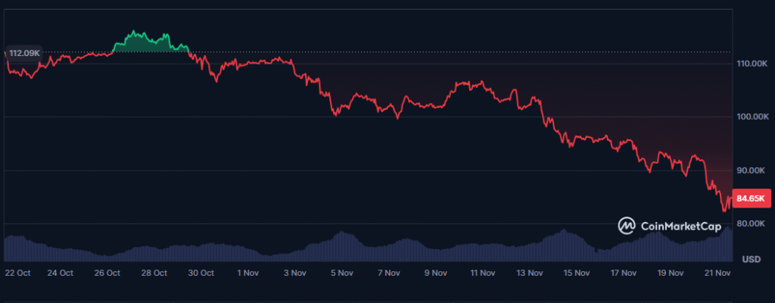Screen dimensions: 775x303
Task: Click the CoinMarketCap logo icon
Action: point(627,225)
